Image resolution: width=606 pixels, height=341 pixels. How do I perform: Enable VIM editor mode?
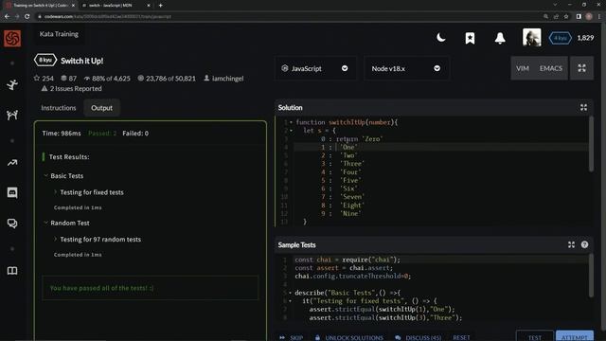click(x=523, y=68)
